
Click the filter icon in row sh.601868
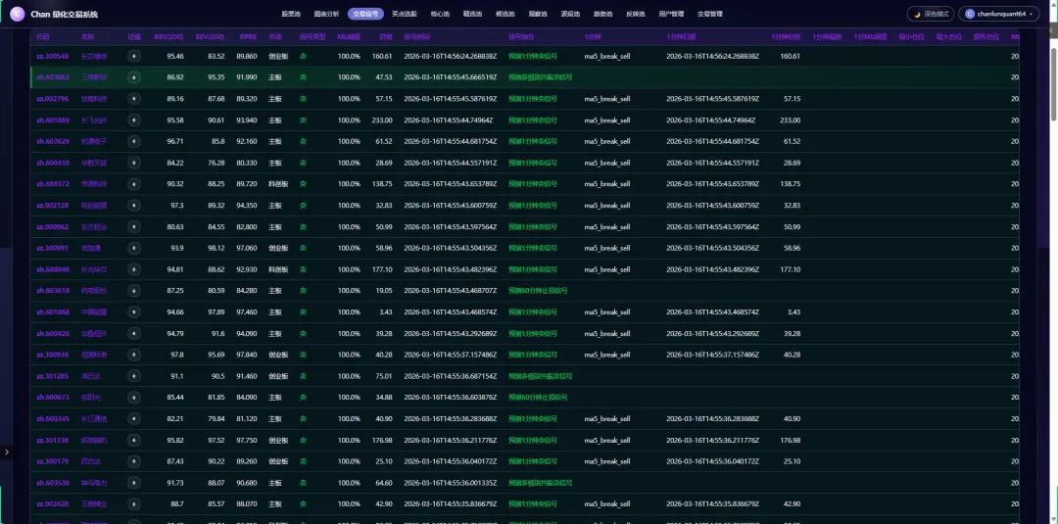tap(133, 312)
